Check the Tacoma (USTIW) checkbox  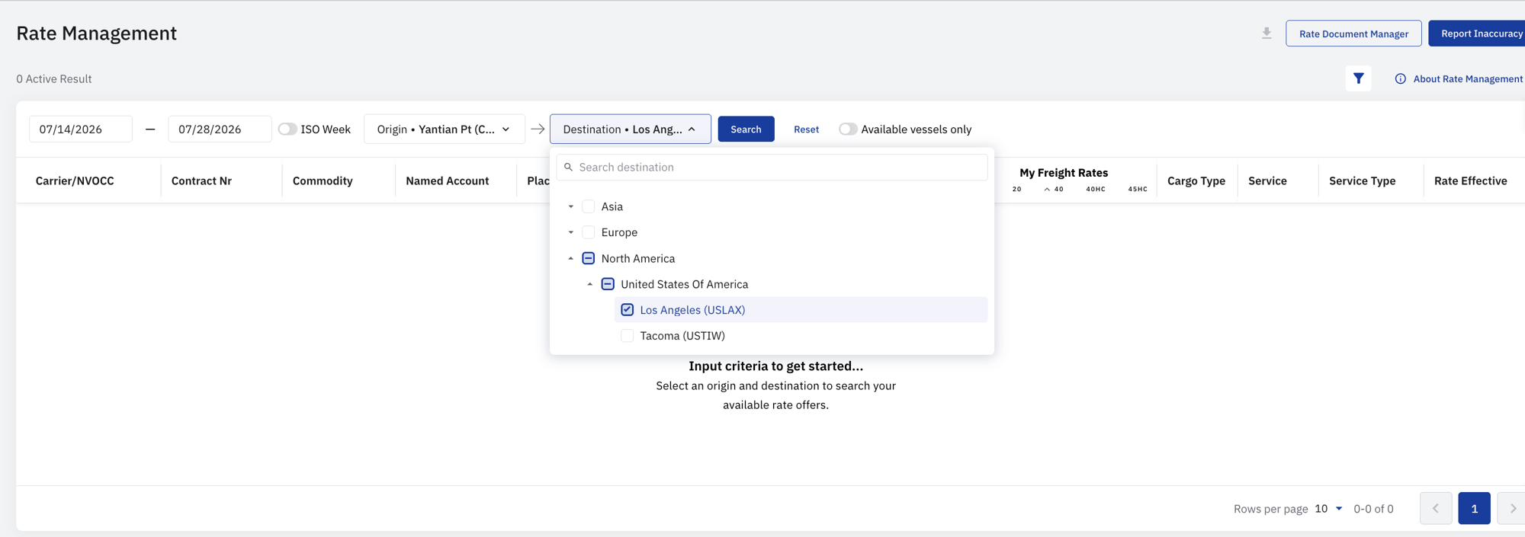627,336
